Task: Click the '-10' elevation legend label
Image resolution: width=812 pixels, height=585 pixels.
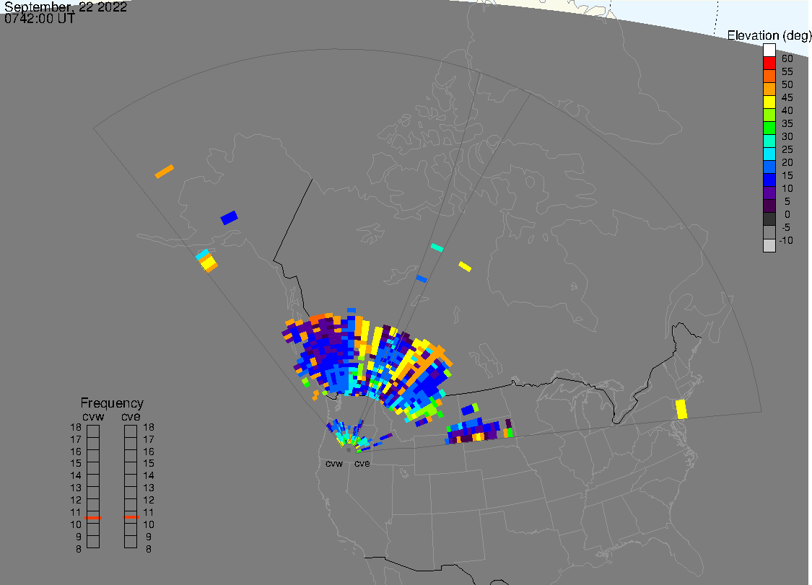Action: click(786, 240)
